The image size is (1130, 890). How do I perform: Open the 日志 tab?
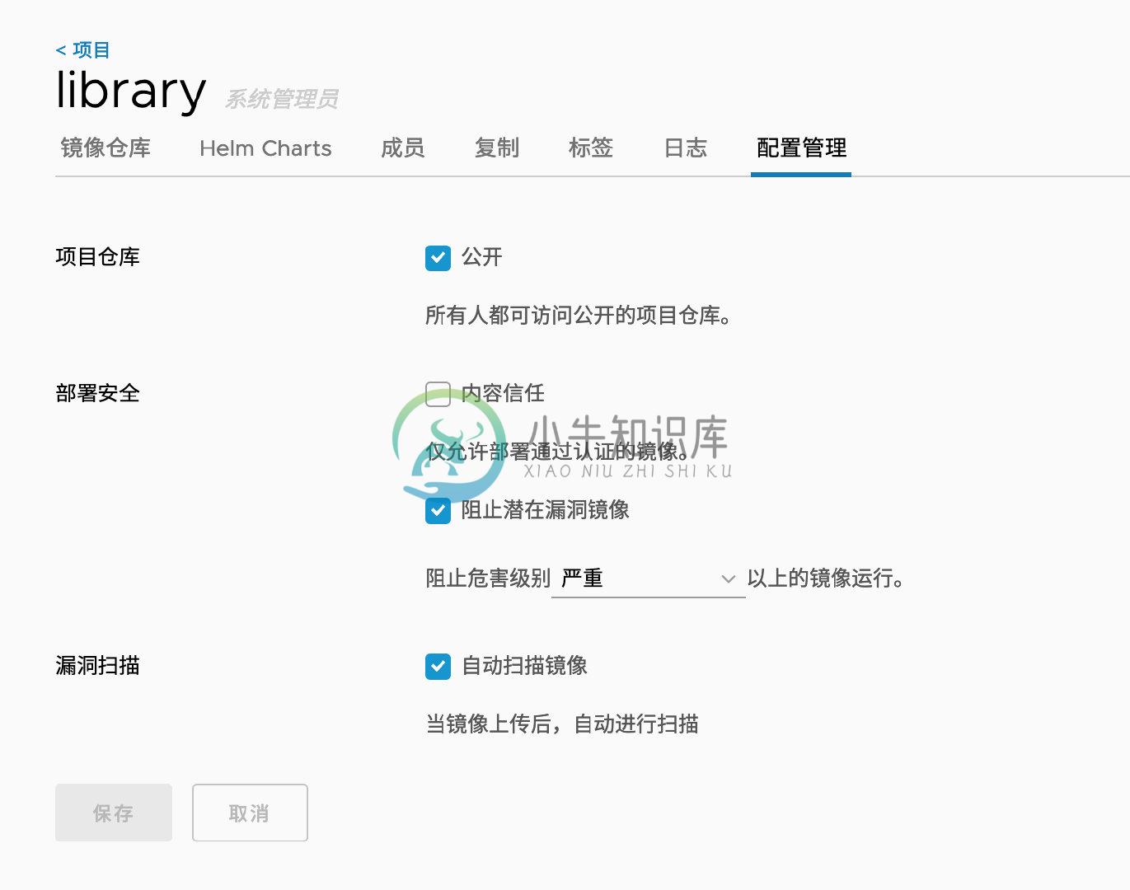(x=686, y=148)
